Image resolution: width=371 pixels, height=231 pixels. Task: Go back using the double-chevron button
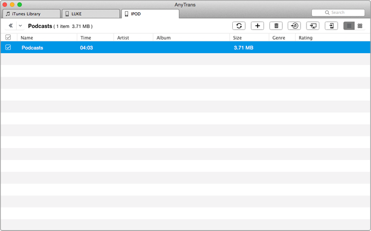(11, 26)
